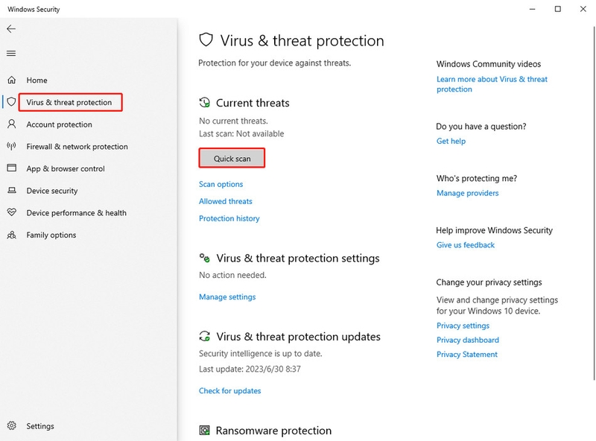Select the Device performance heart icon
596x441 pixels.
click(12, 212)
